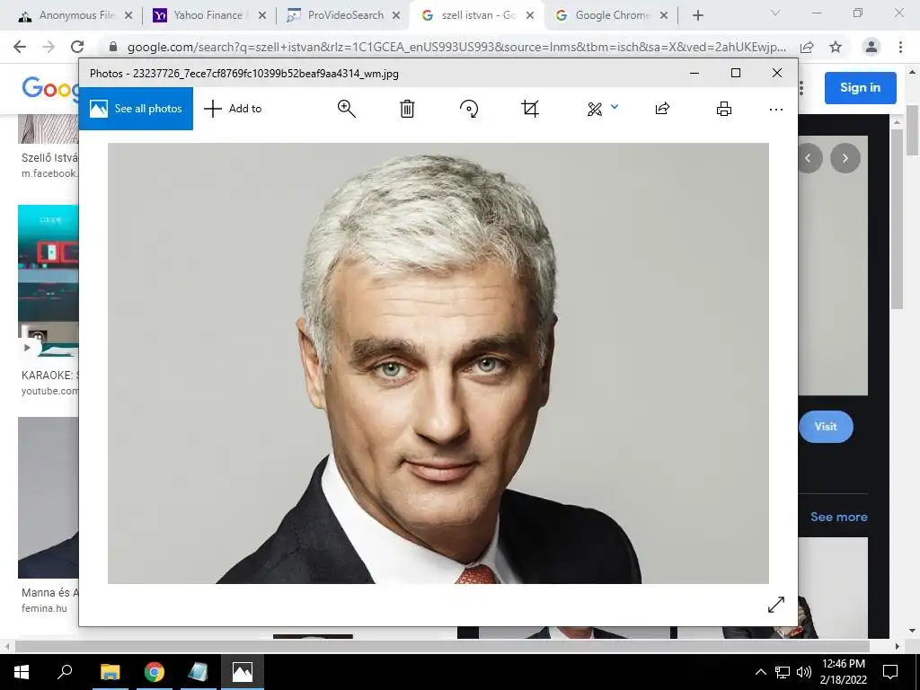920x690 pixels.
Task: Open the Chrome profile icon
Action: coord(871,47)
